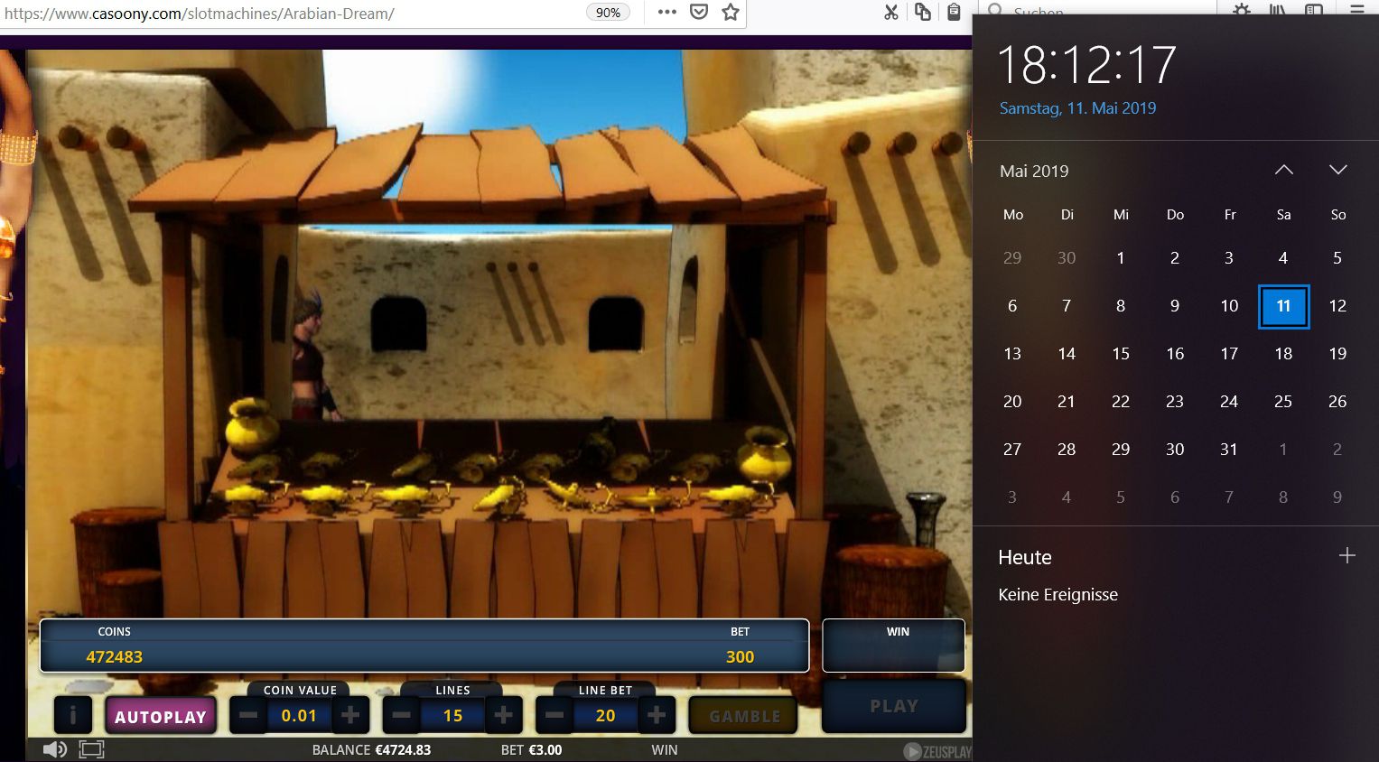1379x762 pixels.
Task: Select June 9 in calendar's last row
Action: tap(1337, 497)
